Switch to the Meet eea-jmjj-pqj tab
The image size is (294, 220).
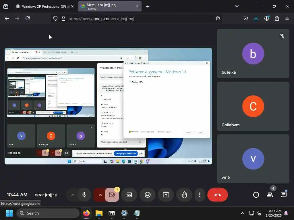coord(110,6)
